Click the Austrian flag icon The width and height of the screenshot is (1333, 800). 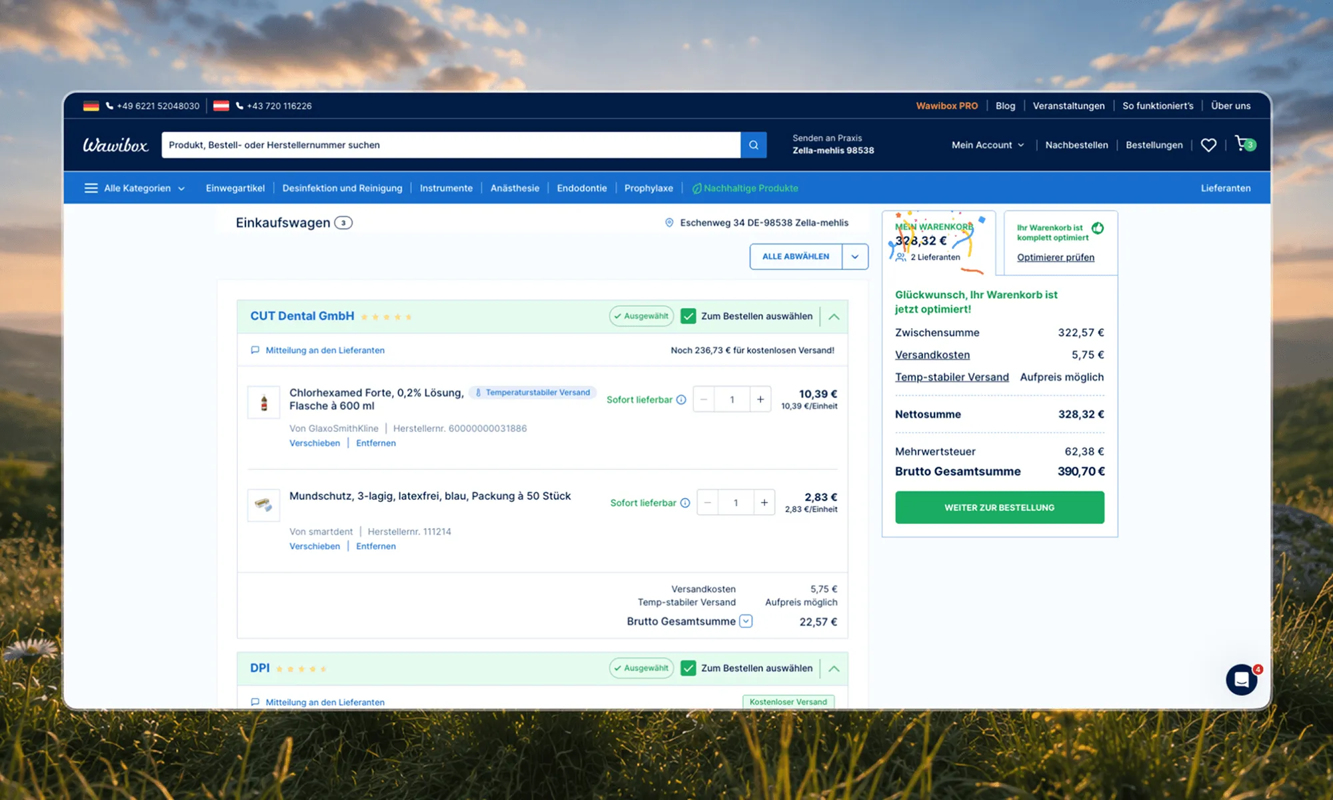[x=221, y=106]
